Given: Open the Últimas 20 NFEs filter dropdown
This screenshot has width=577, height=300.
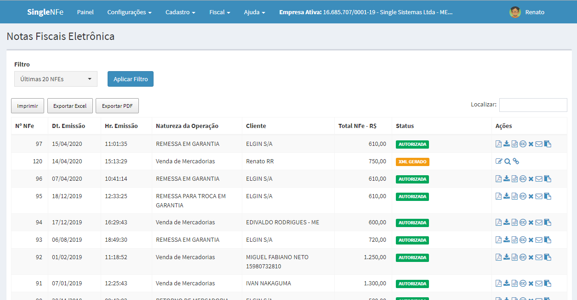Looking at the screenshot, I should 56,79.
